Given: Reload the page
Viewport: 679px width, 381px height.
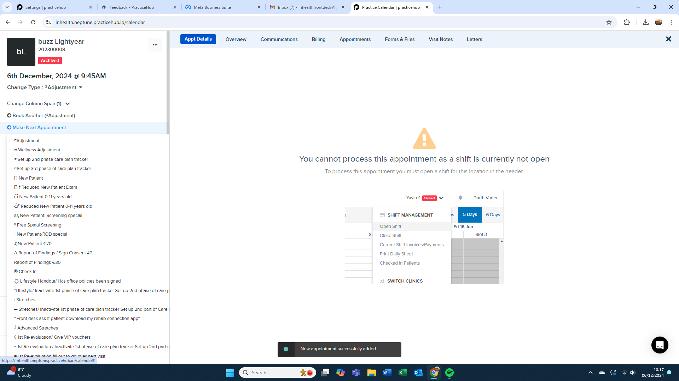Looking at the screenshot, I should (33, 22).
